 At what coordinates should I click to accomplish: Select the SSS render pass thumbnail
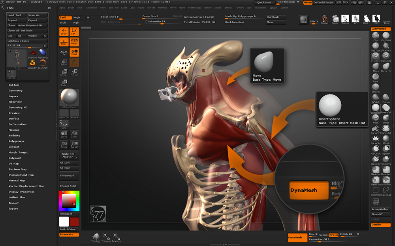click(376, 19)
